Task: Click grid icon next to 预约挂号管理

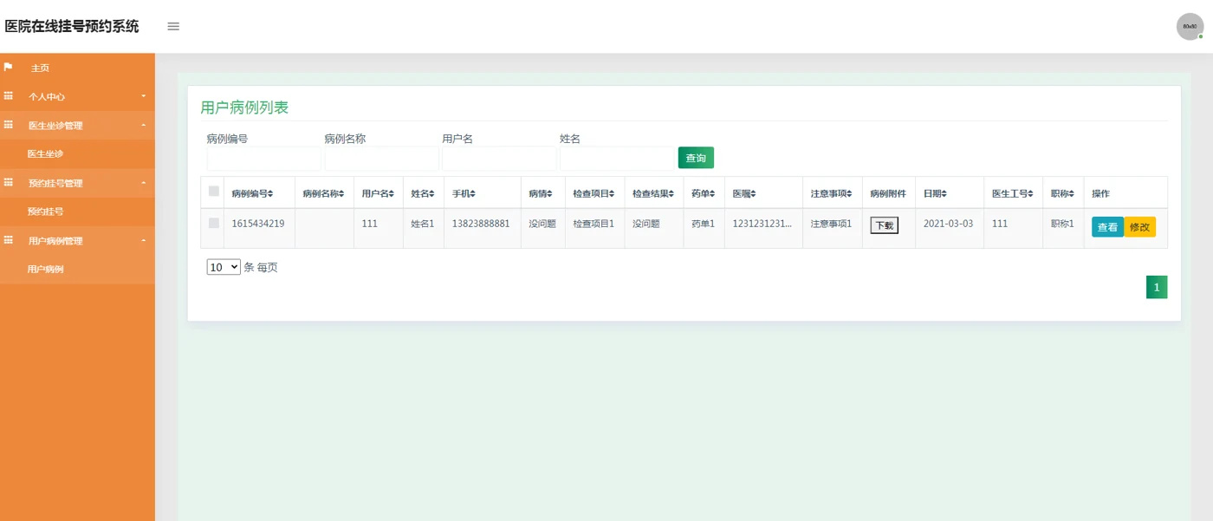Action: 9,183
